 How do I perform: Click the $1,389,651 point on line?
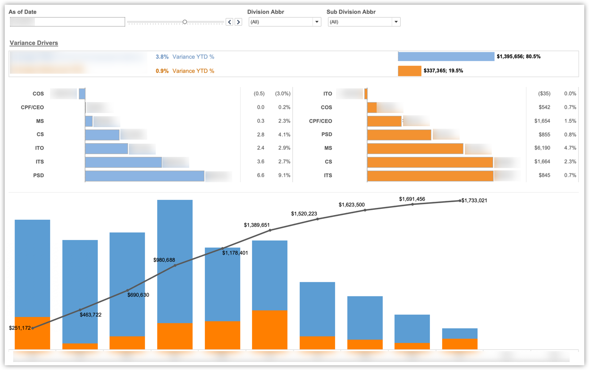tap(270, 230)
